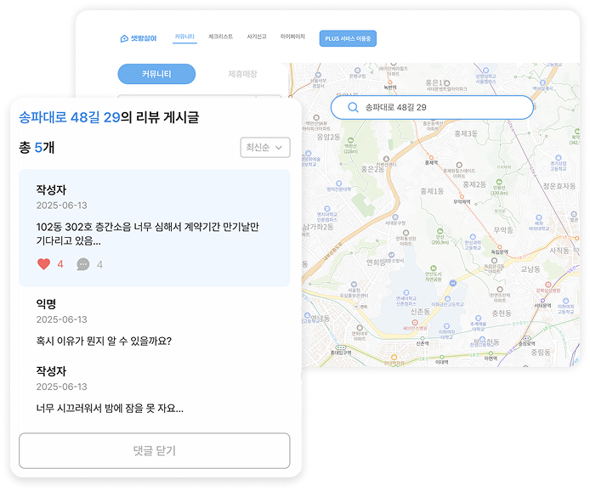Select the first review about 층간소음
The height and width of the screenshot is (491, 590).
pyautogui.click(x=154, y=228)
